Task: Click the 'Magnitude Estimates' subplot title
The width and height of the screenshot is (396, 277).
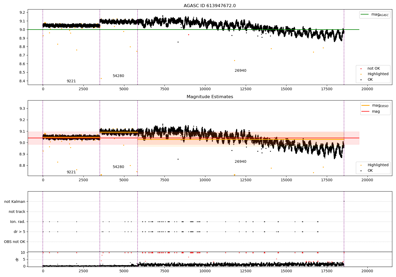Action: [x=210, y=97]
